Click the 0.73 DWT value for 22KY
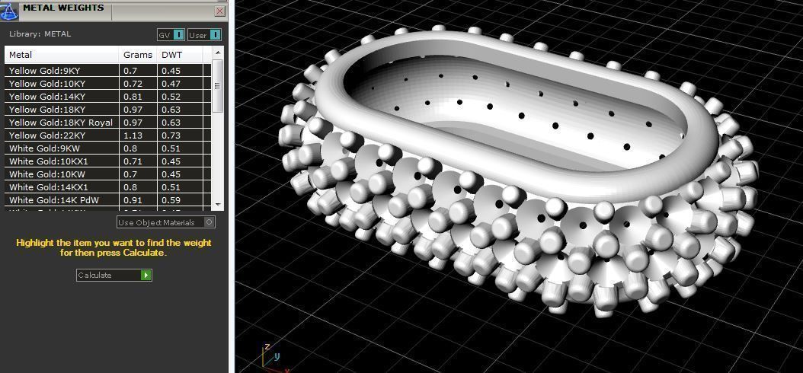 pyautogui.click(x=171, y=135)
